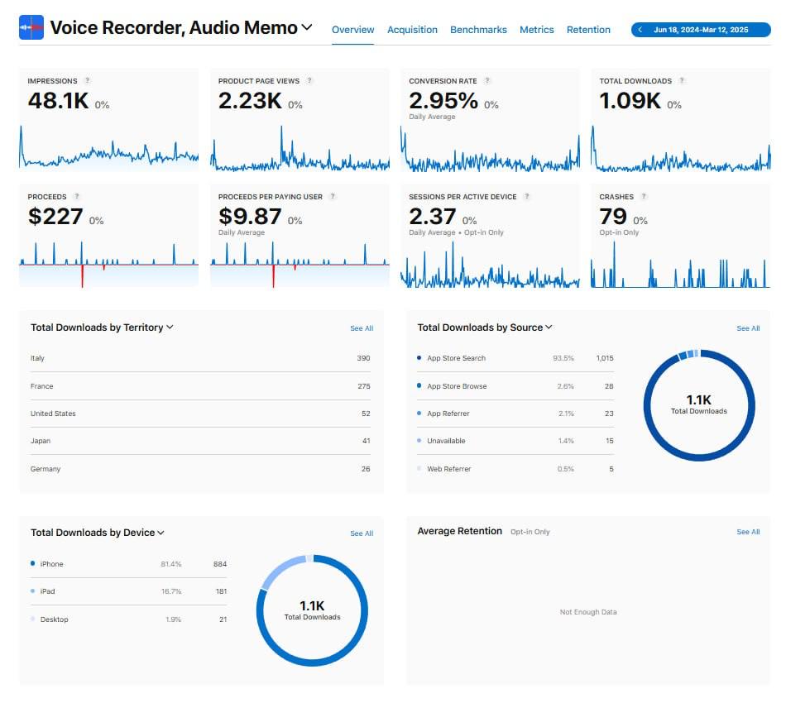Image resolution: width=786 pixels, height=703 pixels.
Task: Click the Impressions help question mark icon
Action: pos(88,81)
